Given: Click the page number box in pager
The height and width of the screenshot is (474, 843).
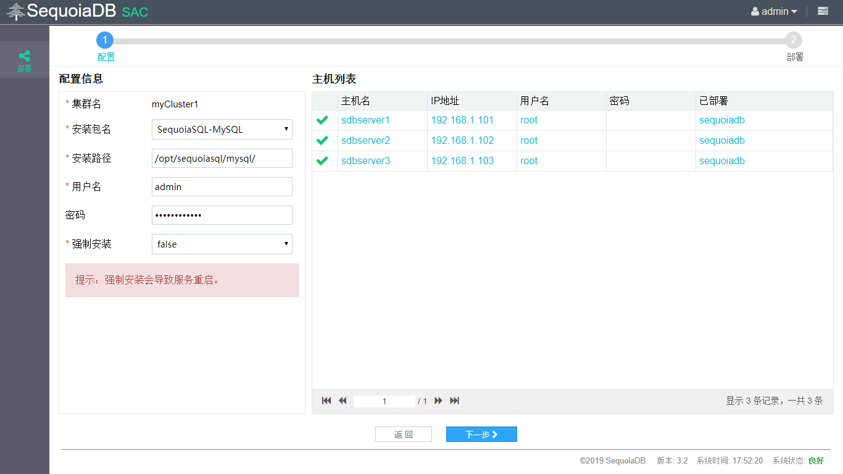Looking at the screenshot, I should (384, 401).
